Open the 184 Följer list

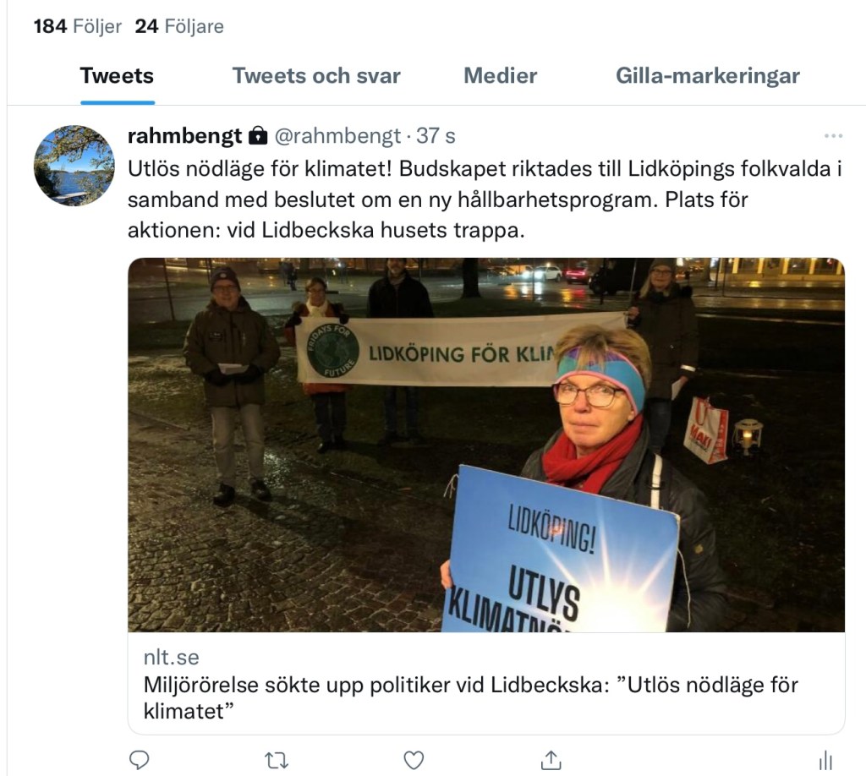77,26
